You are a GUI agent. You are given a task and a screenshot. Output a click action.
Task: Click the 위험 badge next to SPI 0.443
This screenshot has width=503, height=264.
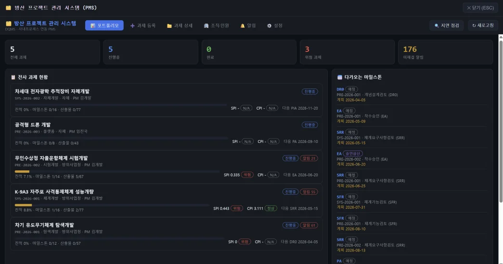tap(237, 209)
